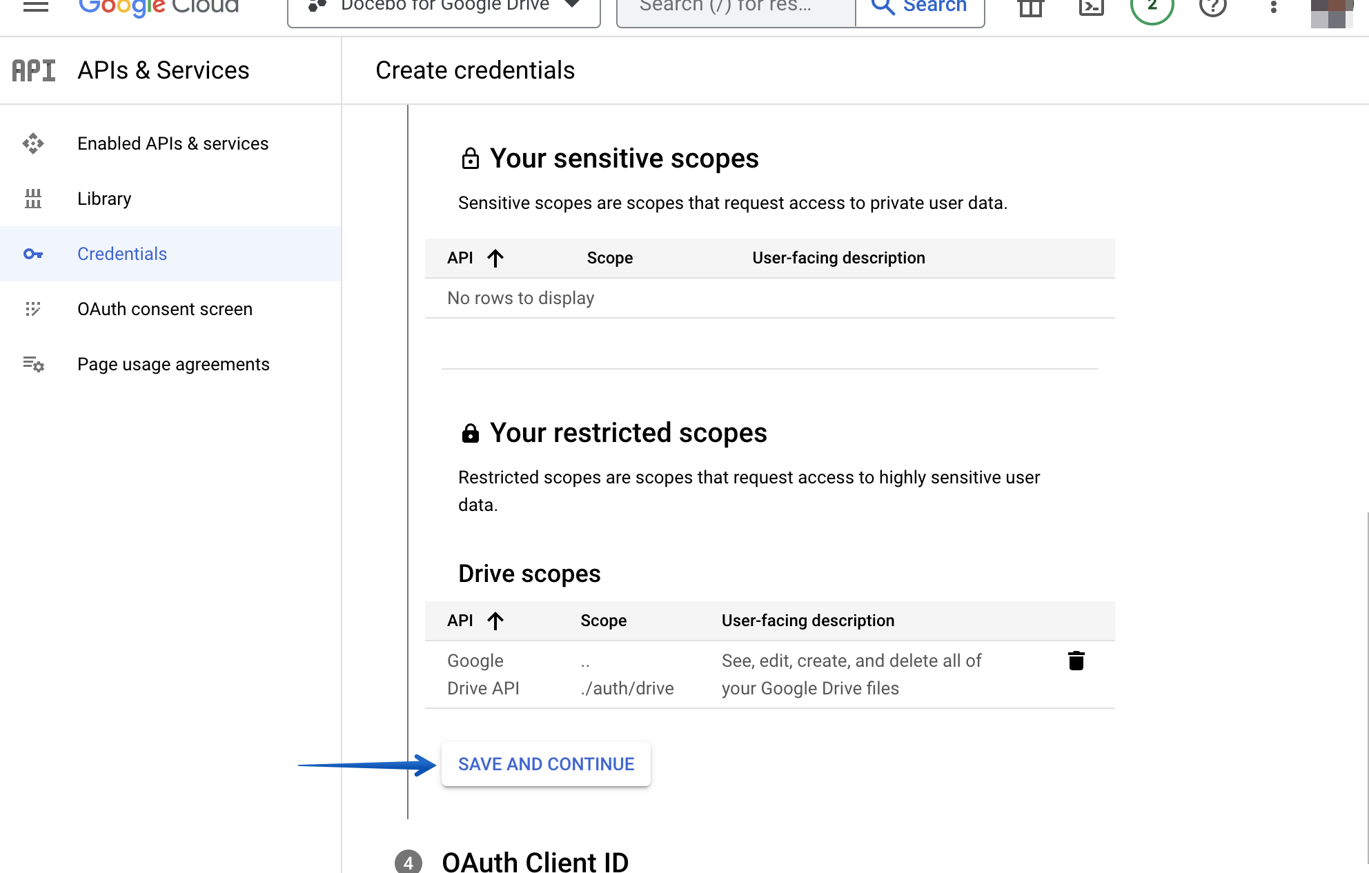Toggle API sort order in sensitive scopes table

tap(495, 258)
